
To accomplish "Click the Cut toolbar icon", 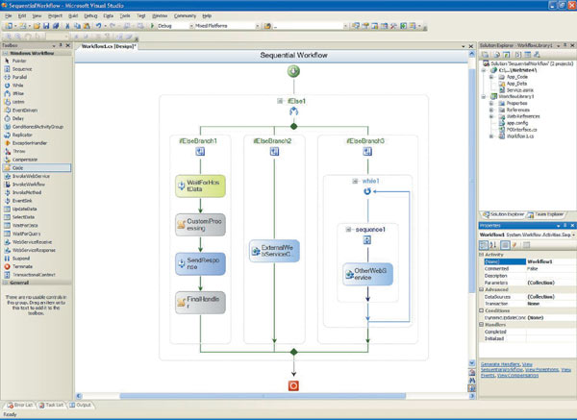I will click(67, 26).
